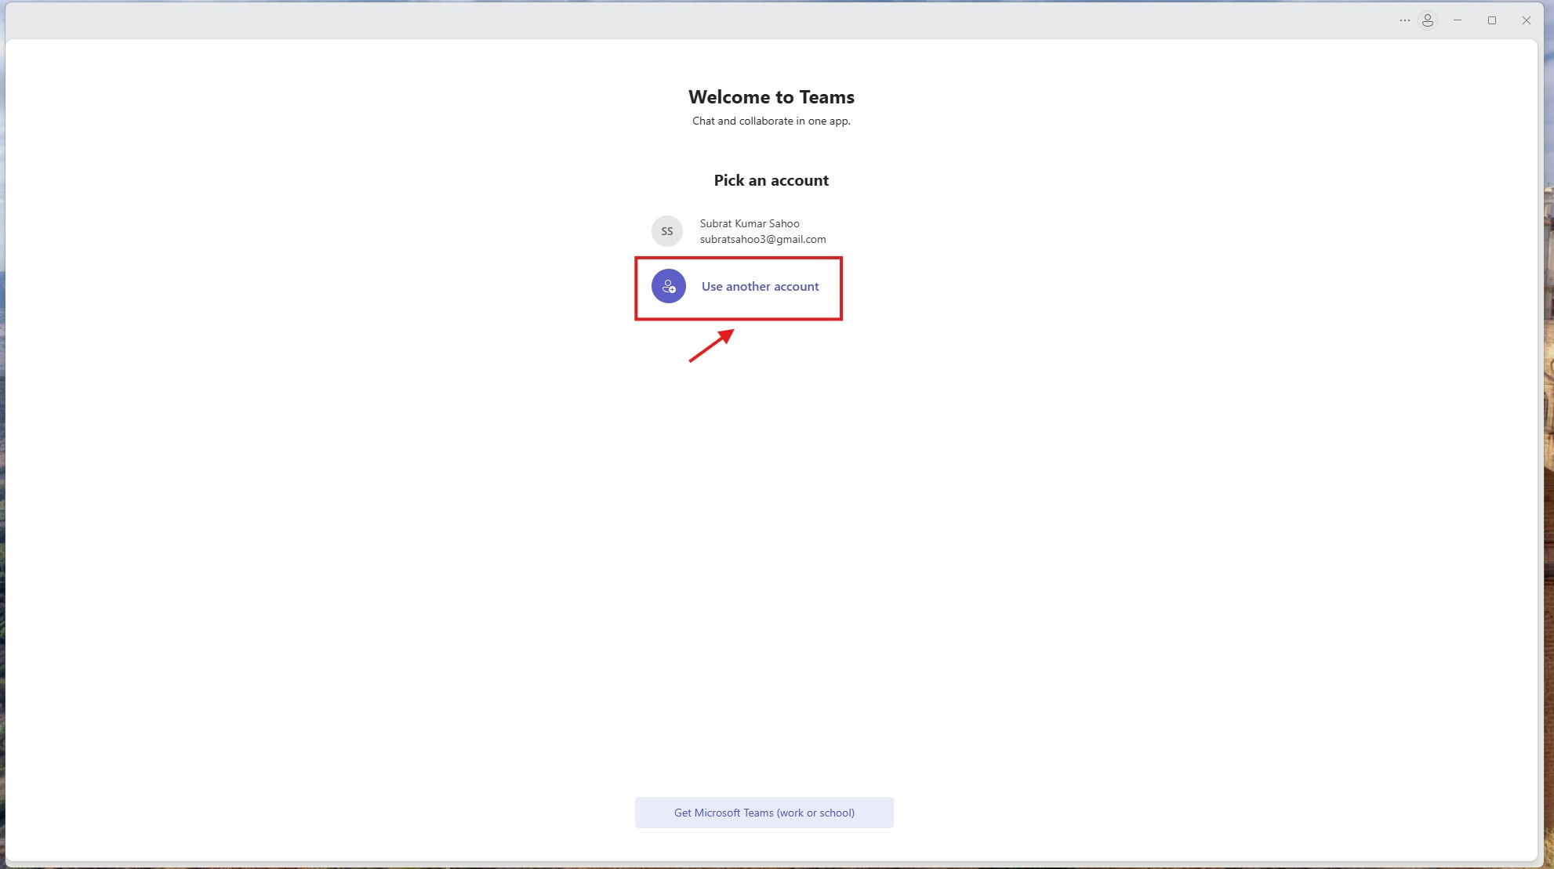Click Get Microsoft Teams (work or school)
1554x869 pixels.
[x=764, y=813]
